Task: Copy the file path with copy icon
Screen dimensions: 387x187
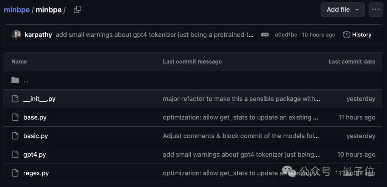Action: (x=77, y=10)
